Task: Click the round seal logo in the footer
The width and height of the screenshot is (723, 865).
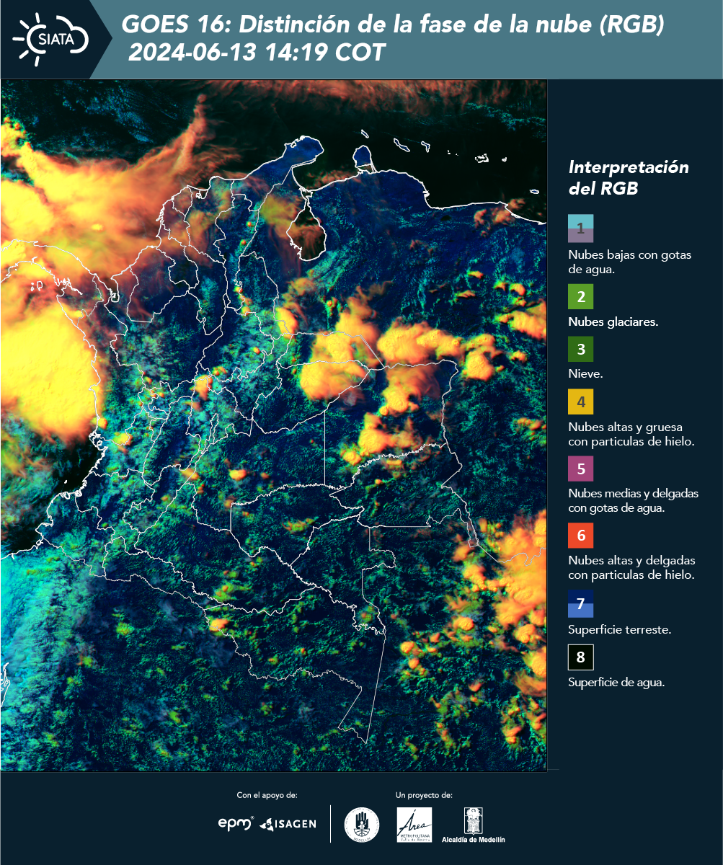Action: [x=362, y=825]
